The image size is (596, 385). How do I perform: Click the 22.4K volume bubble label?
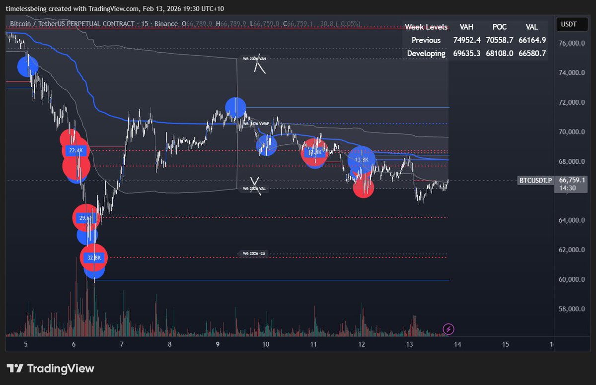pyautogui.click(x=76, y=151)
